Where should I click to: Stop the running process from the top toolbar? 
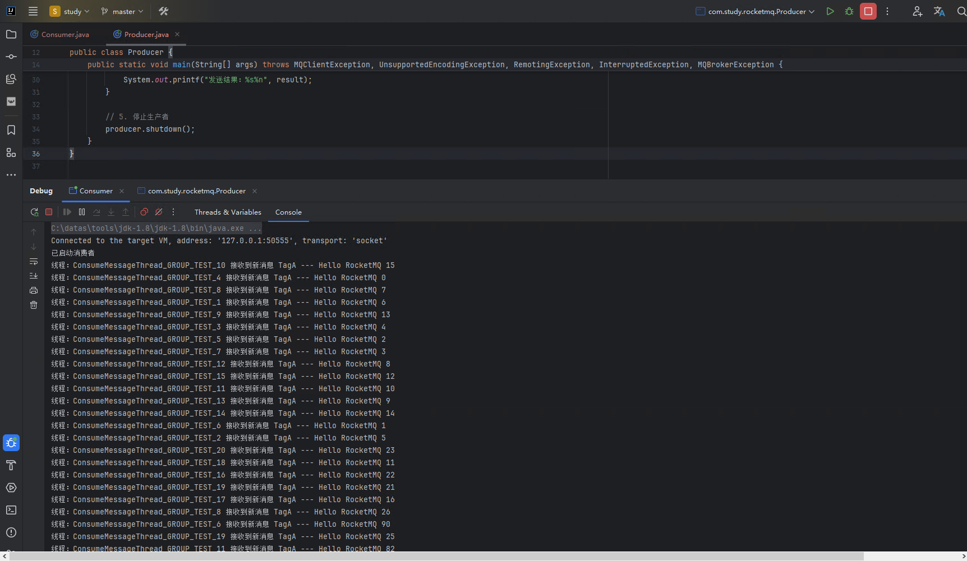click(x=868, y=11)
